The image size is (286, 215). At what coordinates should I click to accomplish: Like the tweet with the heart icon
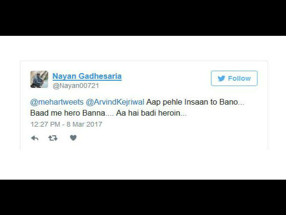(73, 138)
